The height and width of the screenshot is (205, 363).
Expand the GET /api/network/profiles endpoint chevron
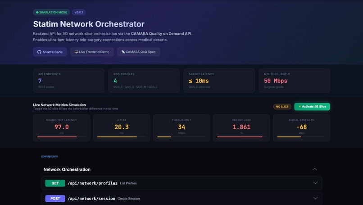point(315,183)
